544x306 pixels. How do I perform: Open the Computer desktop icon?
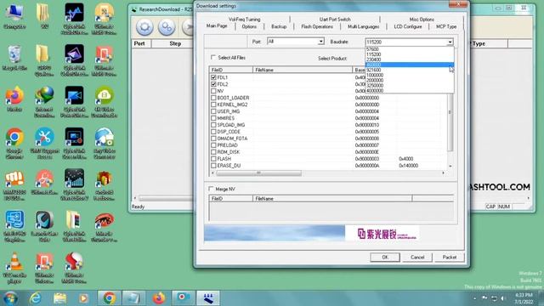click(x=14, y=15)
